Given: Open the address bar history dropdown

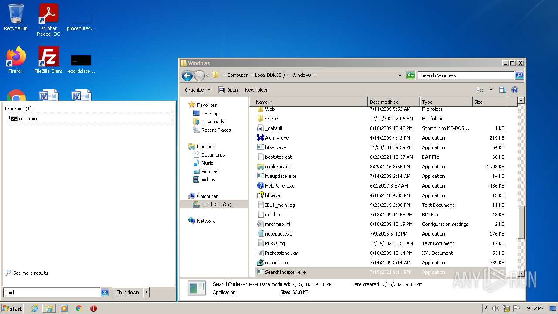Looking at the screenshot, I should point(400,75).
